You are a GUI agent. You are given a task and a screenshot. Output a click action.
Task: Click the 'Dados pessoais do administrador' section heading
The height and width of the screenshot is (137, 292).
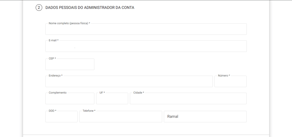90,8
